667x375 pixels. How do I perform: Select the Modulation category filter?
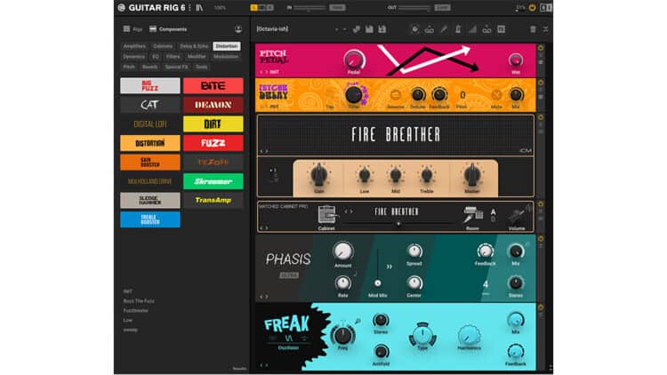[226, 56]
